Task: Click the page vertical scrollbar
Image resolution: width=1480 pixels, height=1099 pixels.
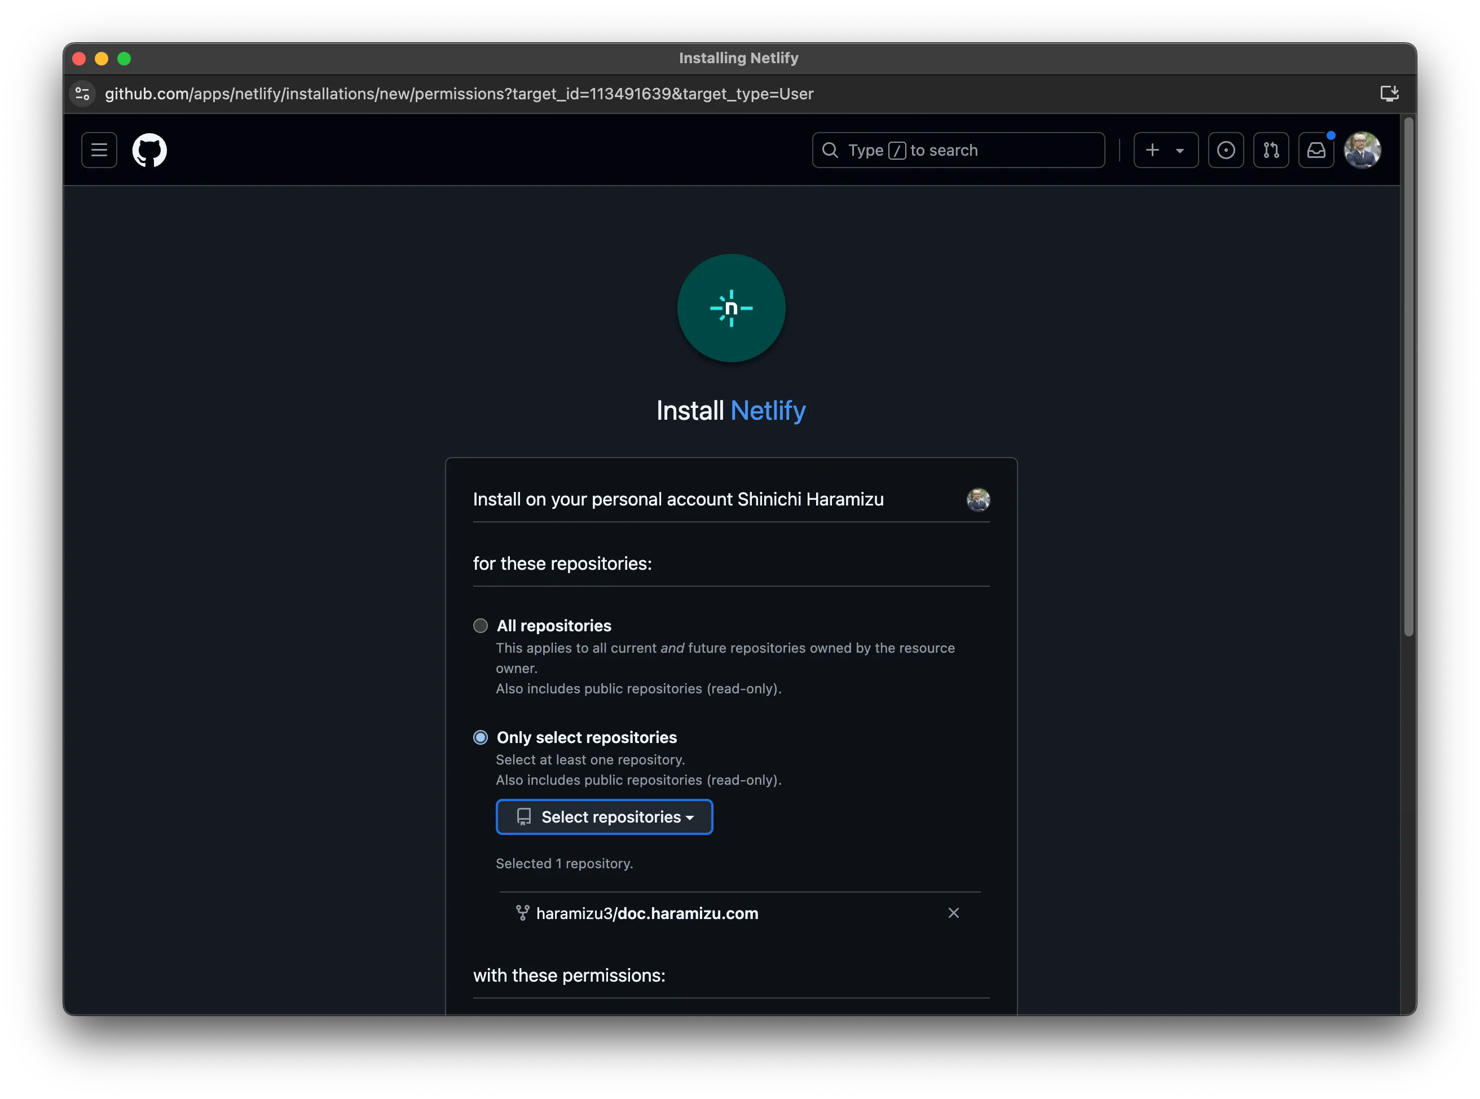Action: click(x=1408, y=377)
